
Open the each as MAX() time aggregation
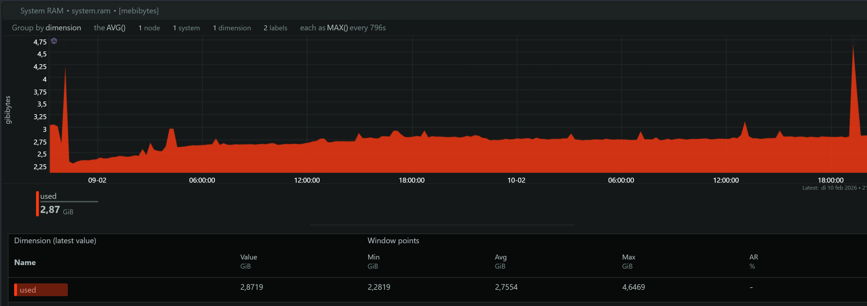[x=343, y=28]
